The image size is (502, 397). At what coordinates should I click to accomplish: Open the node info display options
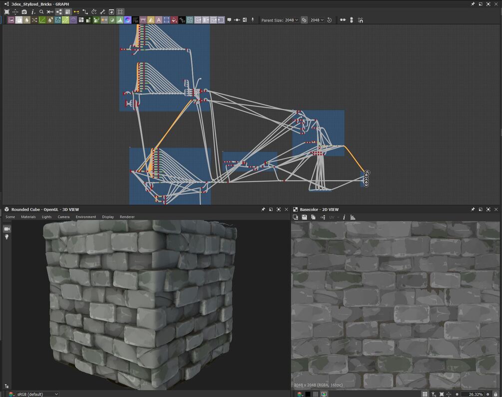(33, 12)
